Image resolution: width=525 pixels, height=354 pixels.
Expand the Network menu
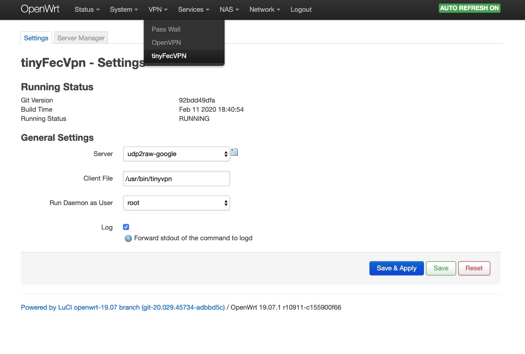pyautogui.click(x=265, y=9)
